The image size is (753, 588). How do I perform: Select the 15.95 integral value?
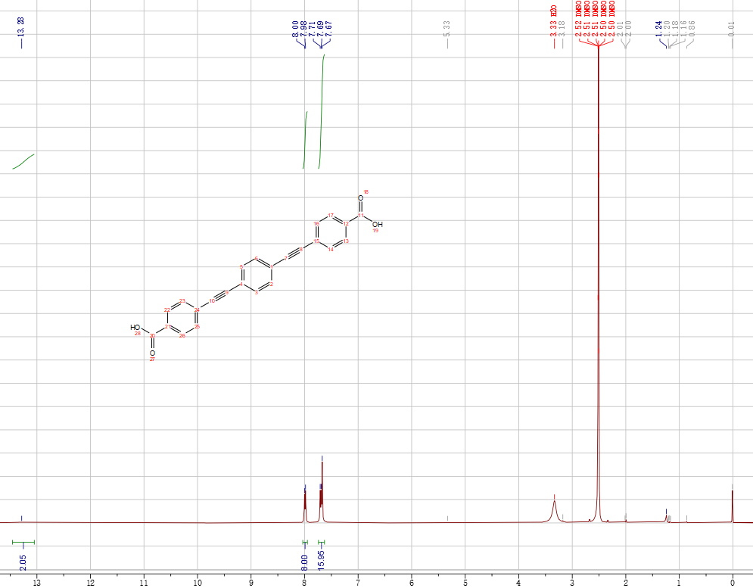click(x=321, y=559)
